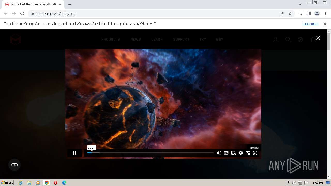Image resolution: width=331 pixels, height=186 pixels.
Task: Mute the video player volume
Action: [219, 153]
